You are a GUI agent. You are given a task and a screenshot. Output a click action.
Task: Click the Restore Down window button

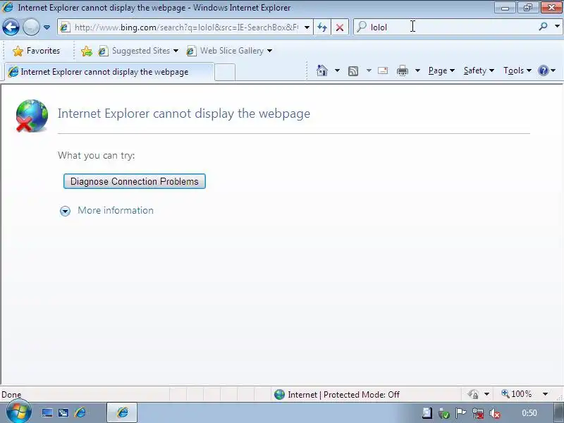(x=527, y=8)
